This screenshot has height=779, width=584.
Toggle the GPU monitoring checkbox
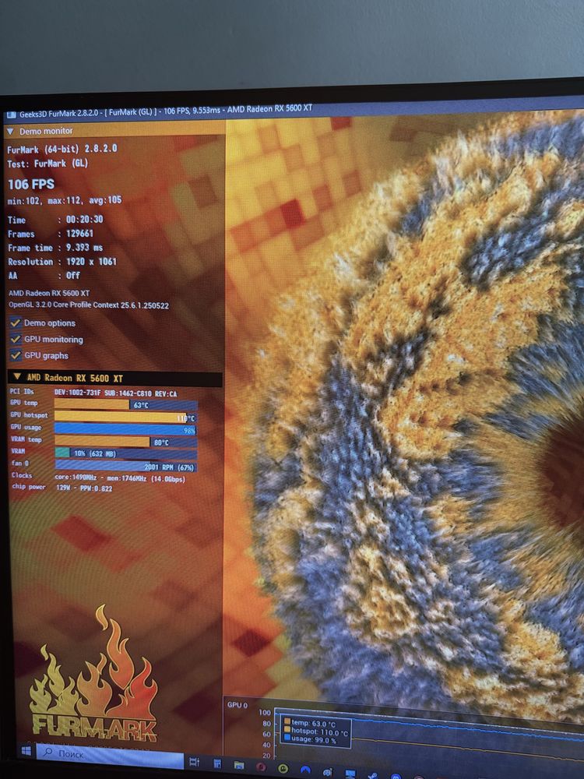(x=16, y=340)
